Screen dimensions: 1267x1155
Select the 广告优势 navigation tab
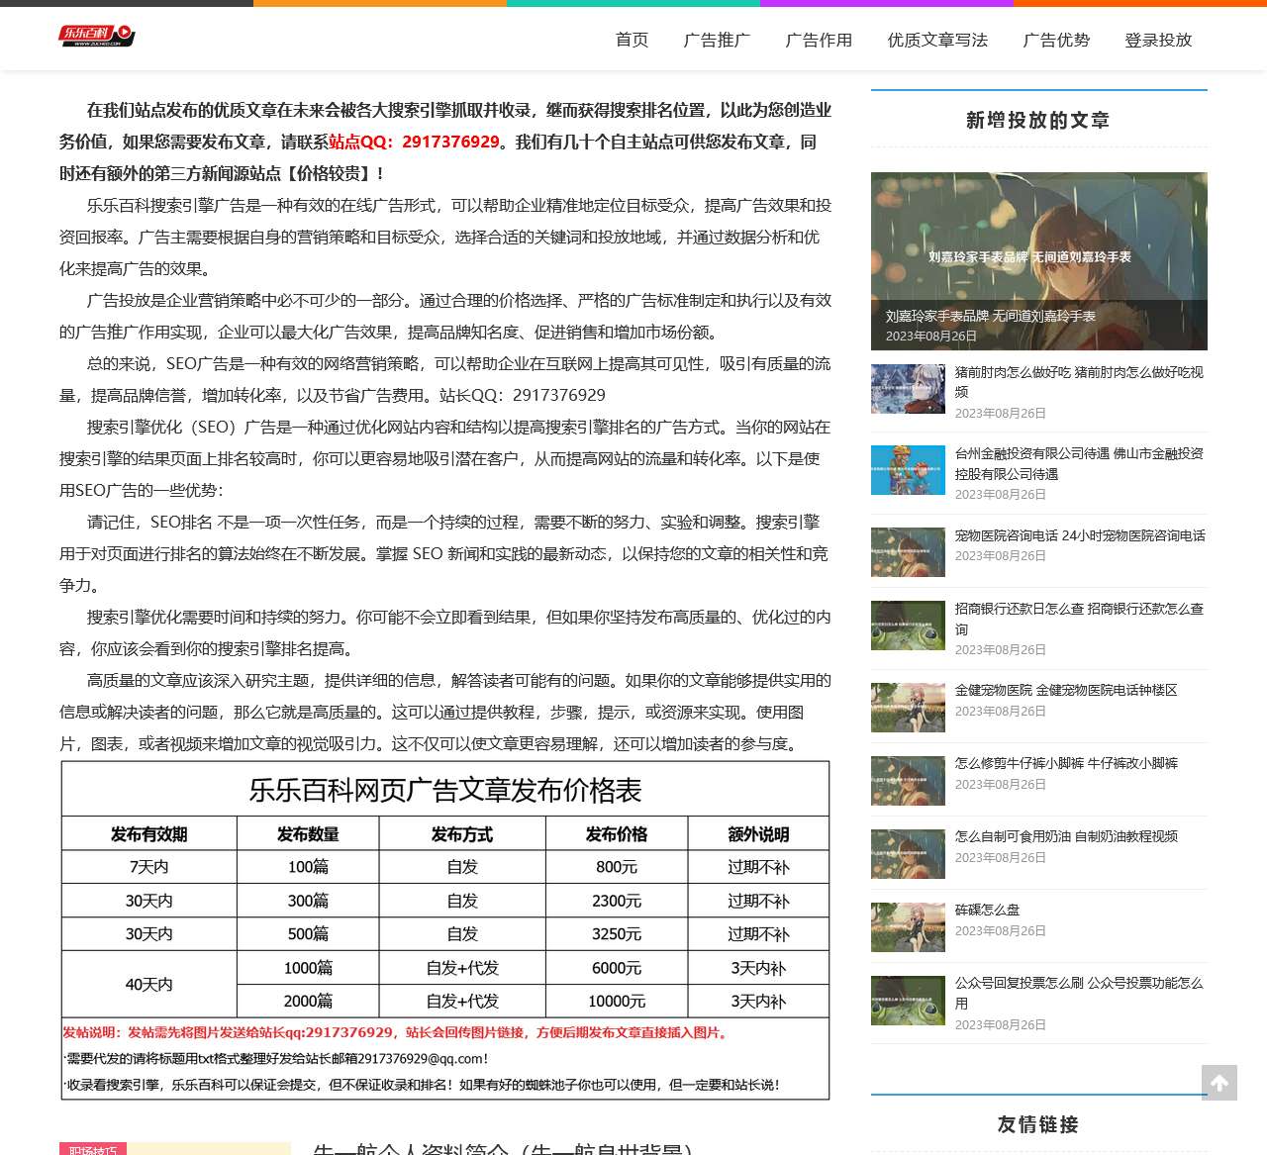click(1055, 41)
